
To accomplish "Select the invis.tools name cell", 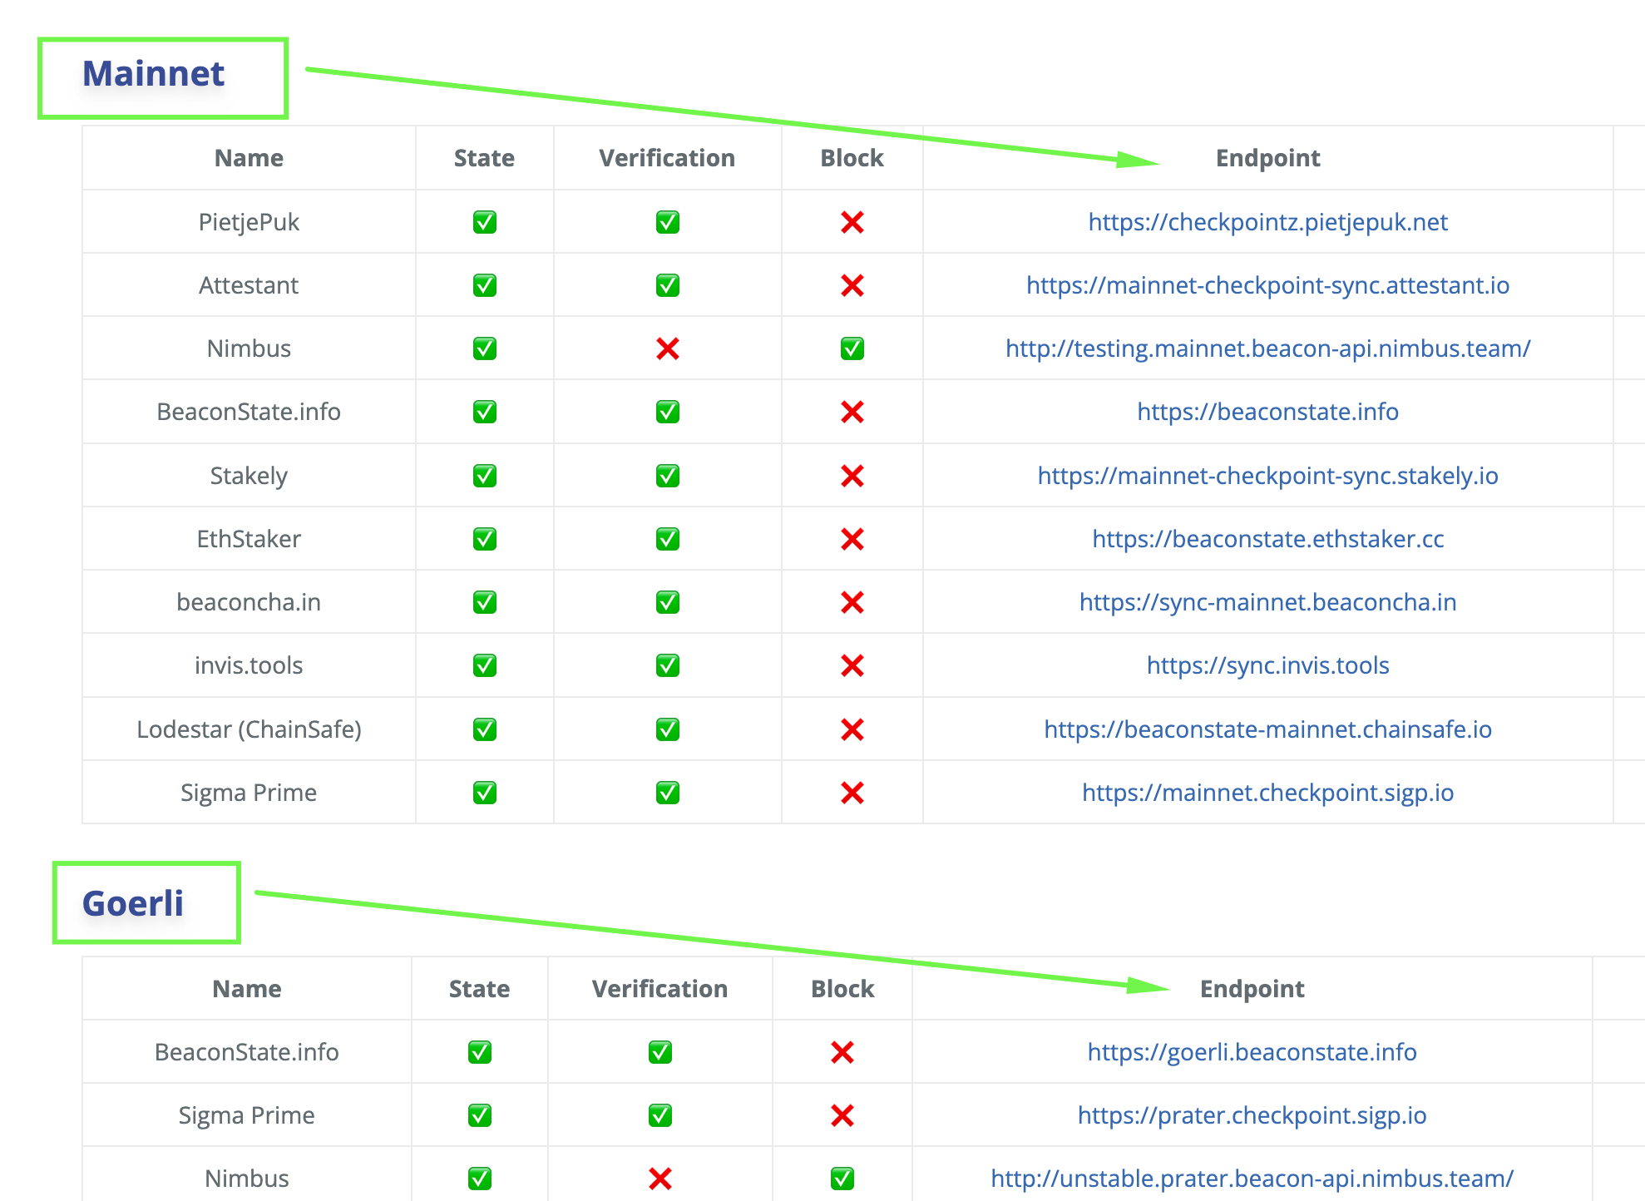I will (x=249, y=665).
